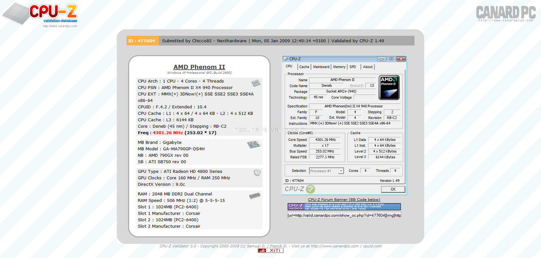Click the MB Model : GA-MA790GP-DS4H line
541x258 pixels.
[x=171, y=149]
